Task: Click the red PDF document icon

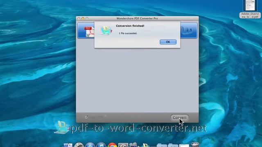Action: tap(89, 31)
